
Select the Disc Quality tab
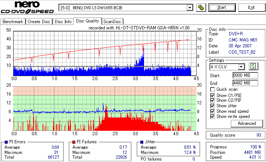[87, 21]
